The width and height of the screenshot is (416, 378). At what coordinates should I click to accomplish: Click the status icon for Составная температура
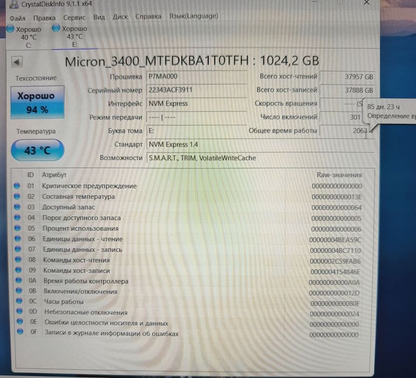pyautogui.click(x=17, y=197)
